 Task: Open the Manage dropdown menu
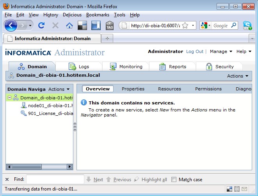221,51
